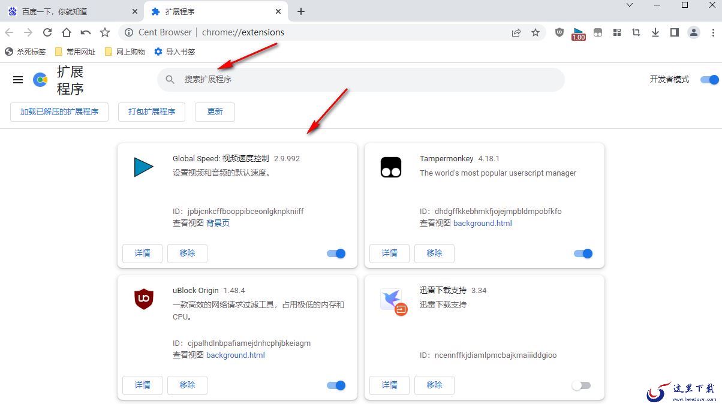The height and width of the screenshot is (404, 722).
Task: Click the forward navigation arrow
Action: 28,32
